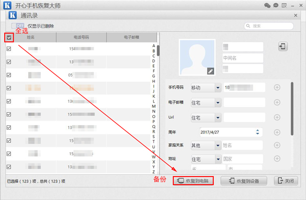
Task: Click the contact details vertical scrollbar
Action: click(292, 109)
